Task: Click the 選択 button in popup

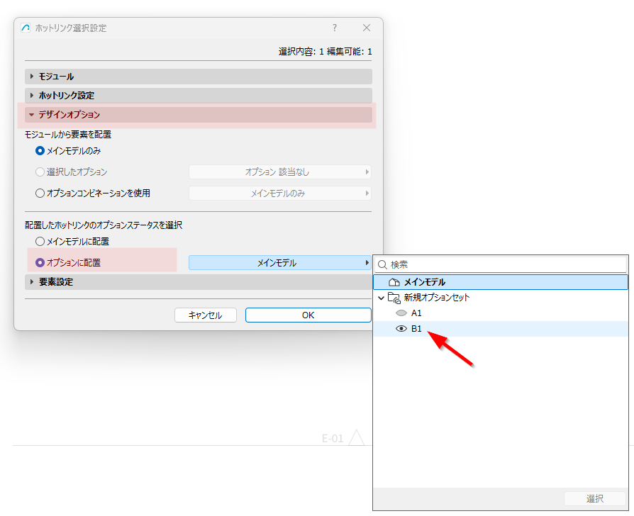Action: tap(595, 498)
